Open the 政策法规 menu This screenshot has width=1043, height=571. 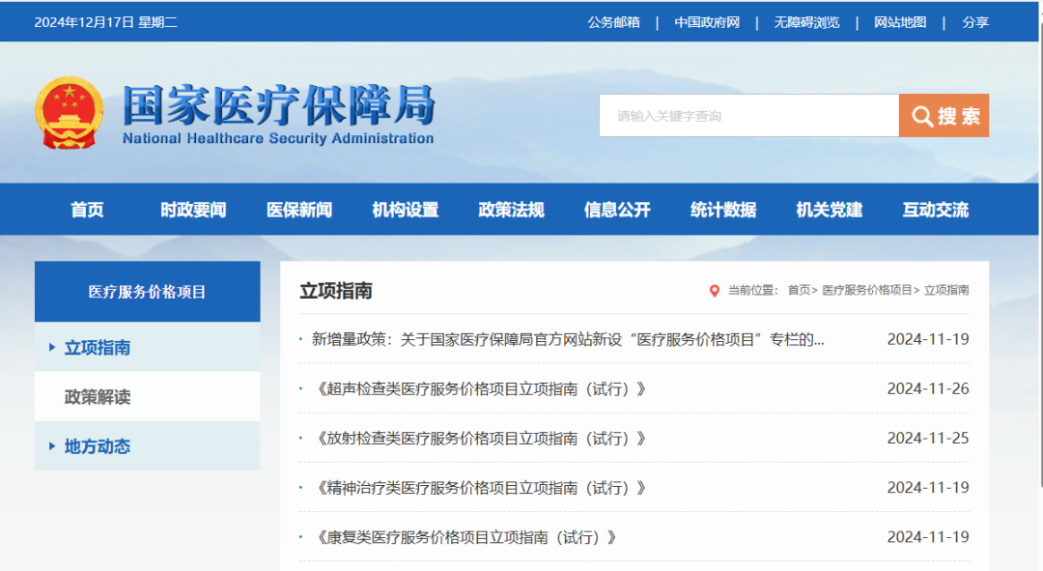point(511,210)
